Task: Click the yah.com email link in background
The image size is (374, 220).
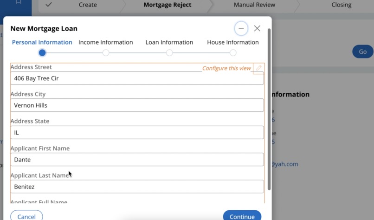Action: pos(284,164)
